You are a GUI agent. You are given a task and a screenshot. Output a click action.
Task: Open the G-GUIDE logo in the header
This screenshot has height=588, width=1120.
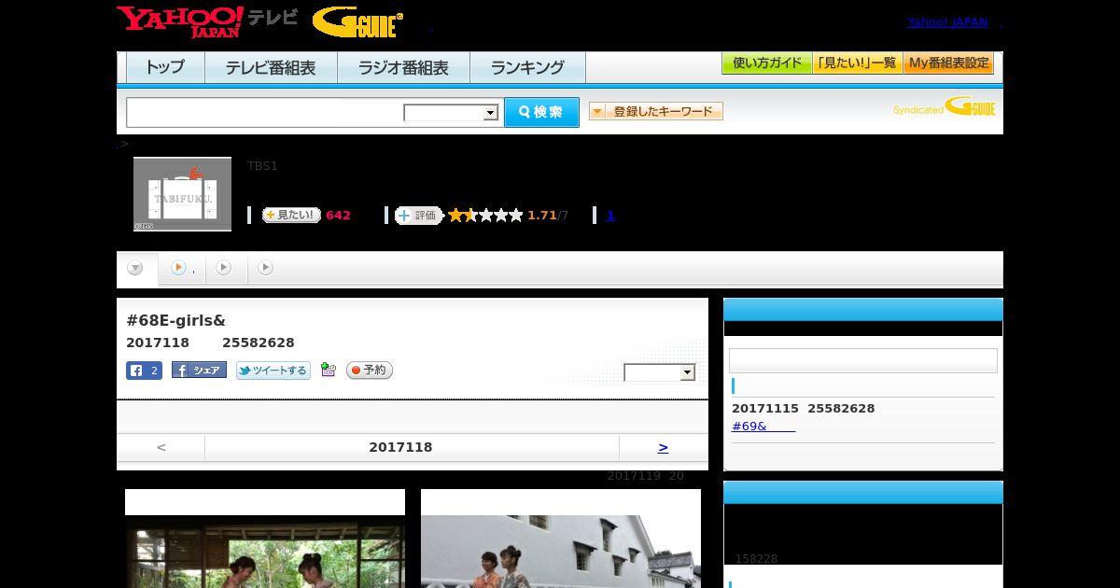[357, 21]
